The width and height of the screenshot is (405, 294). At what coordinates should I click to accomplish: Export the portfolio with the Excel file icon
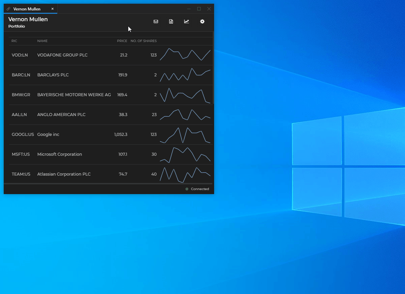[171, 22]
